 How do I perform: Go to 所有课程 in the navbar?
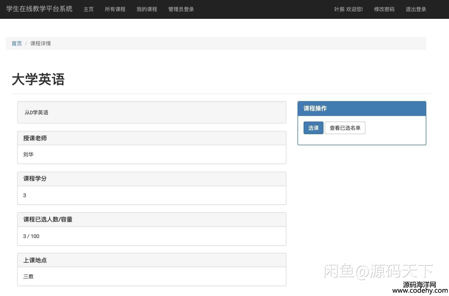point(115,9)
